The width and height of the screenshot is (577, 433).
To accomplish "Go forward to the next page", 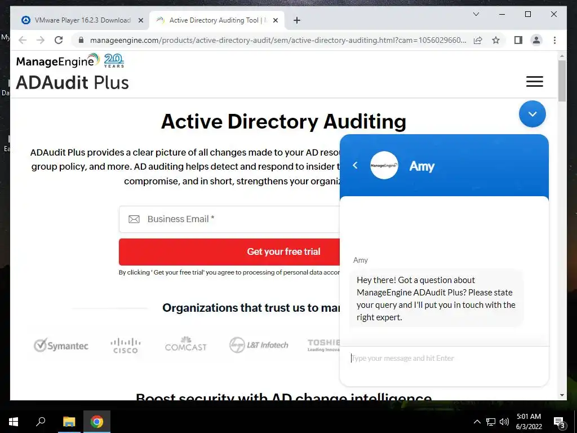I will (x=41, y=40).
